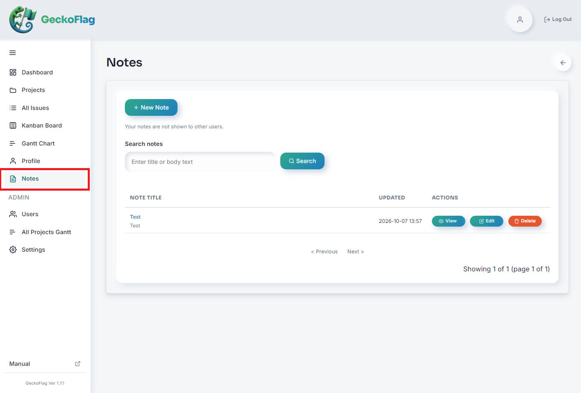Image resolution: width=581 pixels, height=393 pixels.
Task: Edit the Test note
Action: coord(487,221)
